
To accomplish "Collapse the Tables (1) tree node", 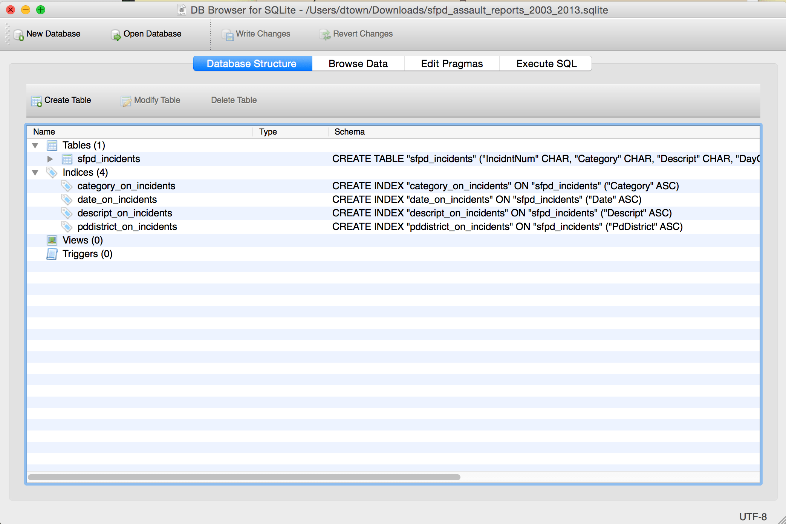I will (x=35, y=146).
